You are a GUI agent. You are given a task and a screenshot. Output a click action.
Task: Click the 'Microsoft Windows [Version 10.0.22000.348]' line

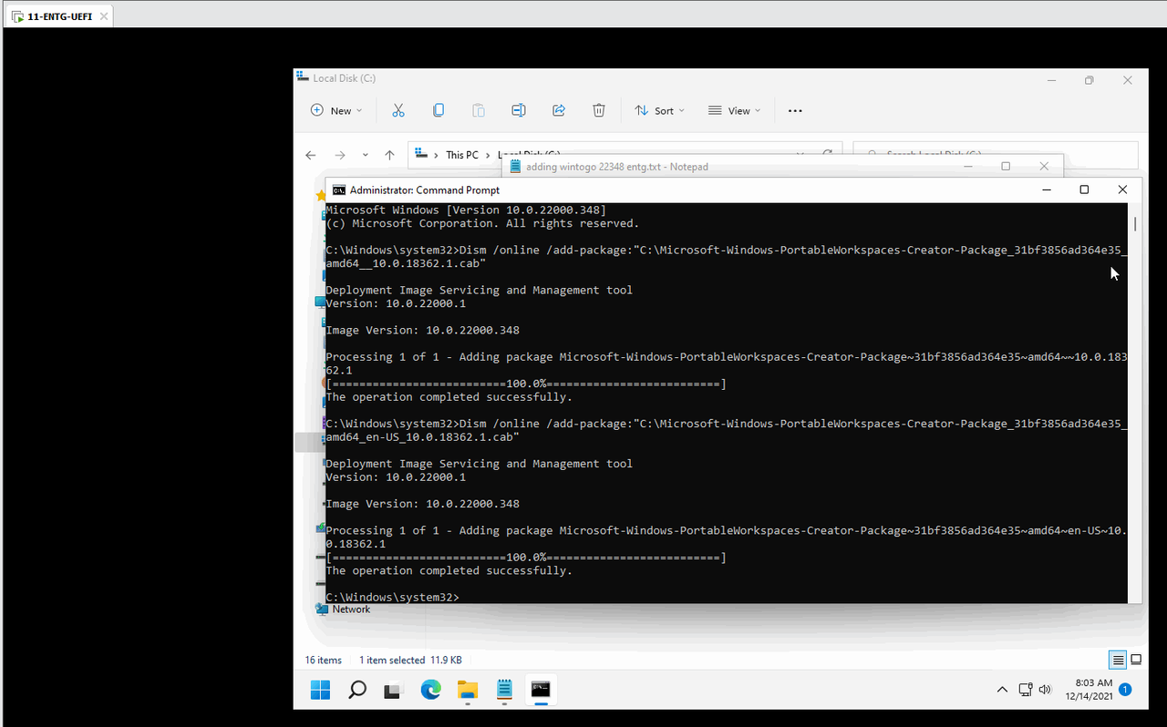pos(465,210)
